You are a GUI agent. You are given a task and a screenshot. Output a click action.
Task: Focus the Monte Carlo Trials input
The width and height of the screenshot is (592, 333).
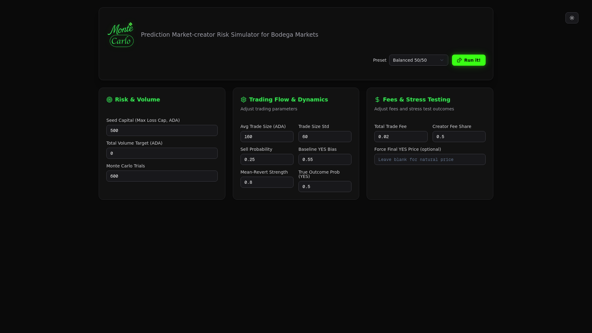[x=162, y=176]
